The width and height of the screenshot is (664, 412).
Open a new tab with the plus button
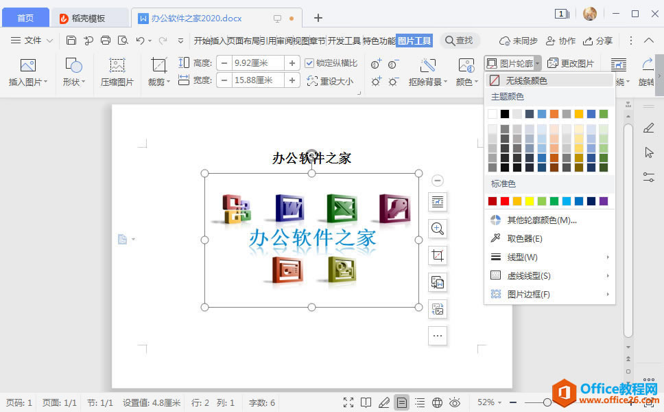(318, 18)
